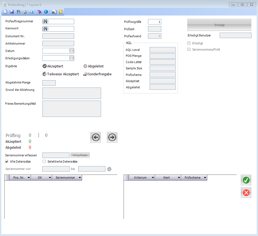Click into the Prüflosgröße input field
Image resolution: width=258 pixels, height=236 pixels.
(155, 22)
